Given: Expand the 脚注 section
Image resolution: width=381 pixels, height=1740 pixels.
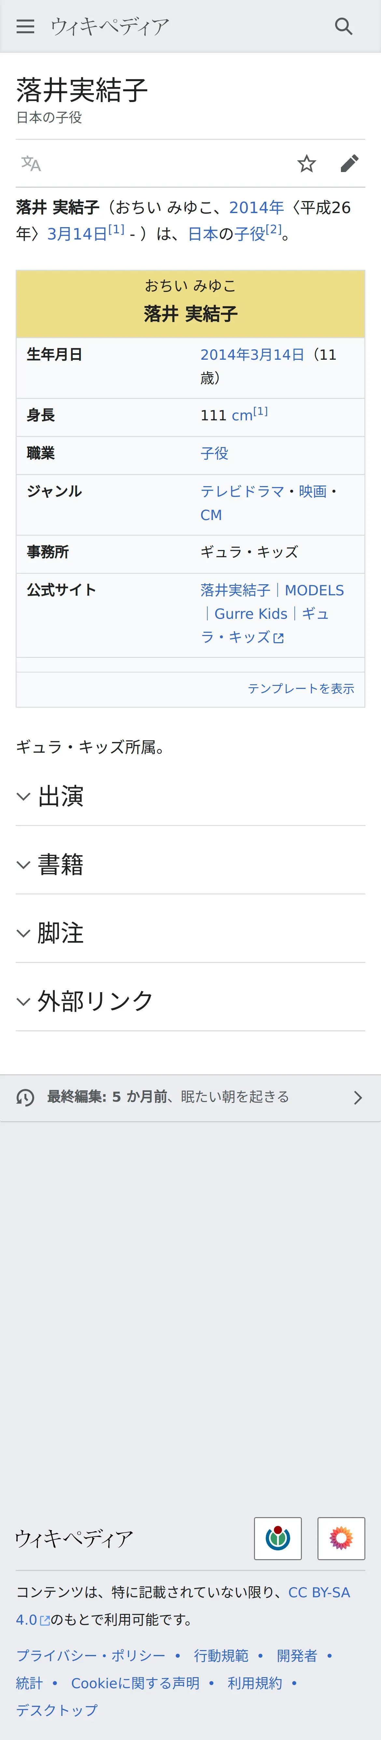Looking at the screenshot, I should tap(61, 933).
